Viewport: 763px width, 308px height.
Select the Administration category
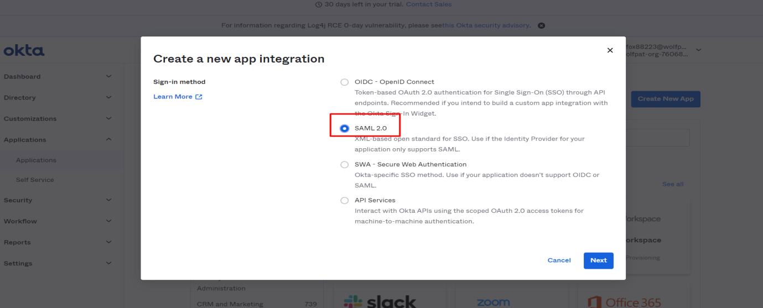coord(221,288)
